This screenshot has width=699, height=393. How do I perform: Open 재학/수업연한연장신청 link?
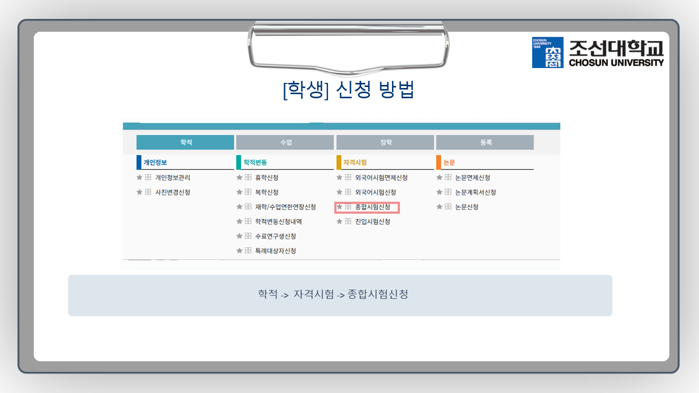pos(286,207)
